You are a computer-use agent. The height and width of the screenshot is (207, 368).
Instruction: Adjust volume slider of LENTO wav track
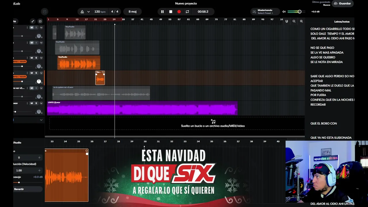pos(15,112)
